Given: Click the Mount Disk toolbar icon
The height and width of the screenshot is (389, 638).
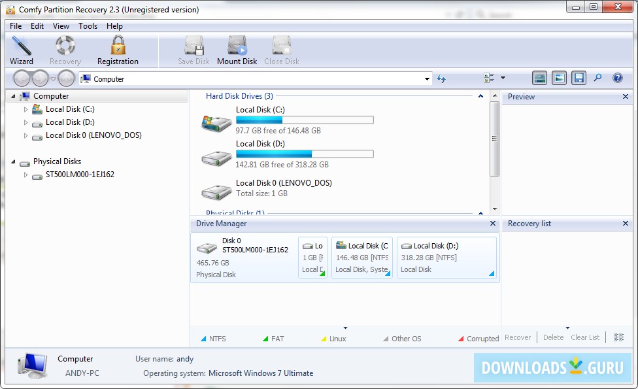Looking at the screenshot, I should 237,45.
